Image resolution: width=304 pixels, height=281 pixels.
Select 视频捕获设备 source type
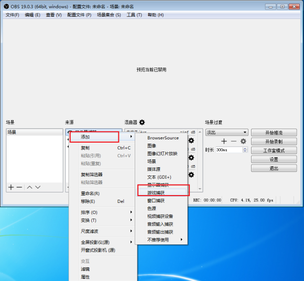tap(161, 217)
